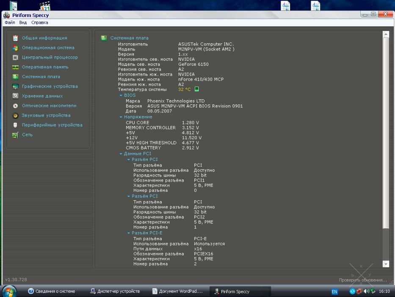This screenshot has width=395, height=297.
Task: Click the motherboard icon beside Системная плата heading
Action: pos(104,38)
